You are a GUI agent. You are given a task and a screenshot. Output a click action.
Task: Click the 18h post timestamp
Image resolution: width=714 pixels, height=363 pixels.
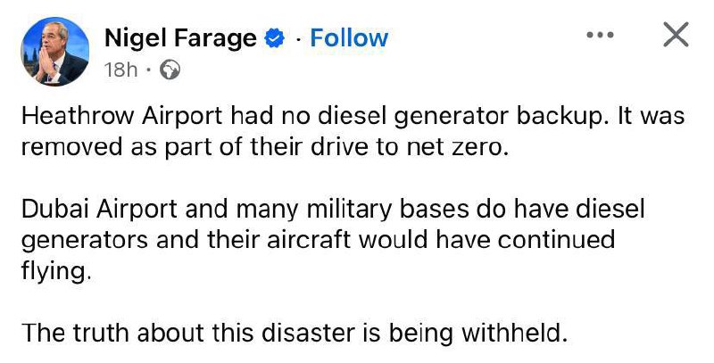[x=120, y=70]
